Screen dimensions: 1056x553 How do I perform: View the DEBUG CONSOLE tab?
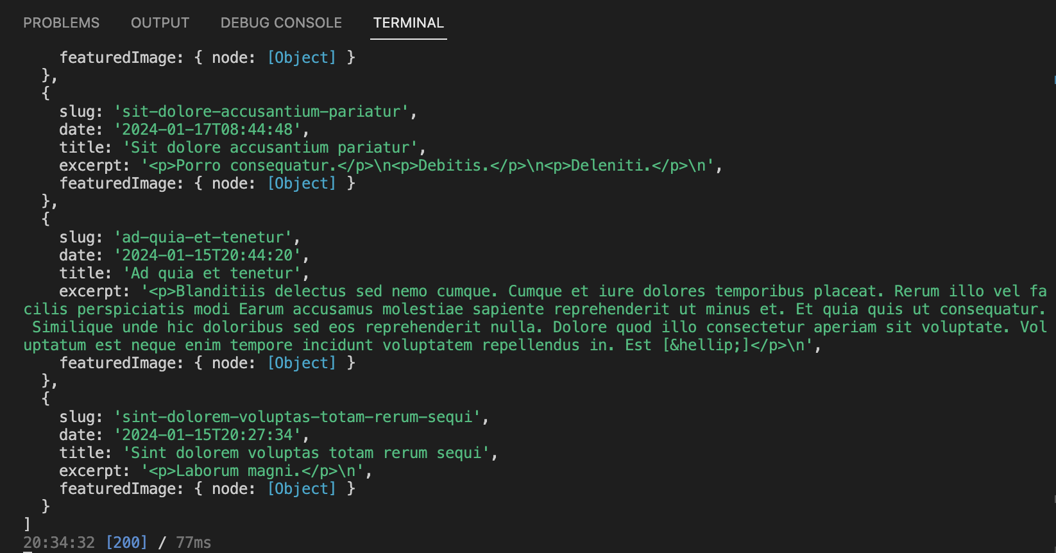point(280,22)
